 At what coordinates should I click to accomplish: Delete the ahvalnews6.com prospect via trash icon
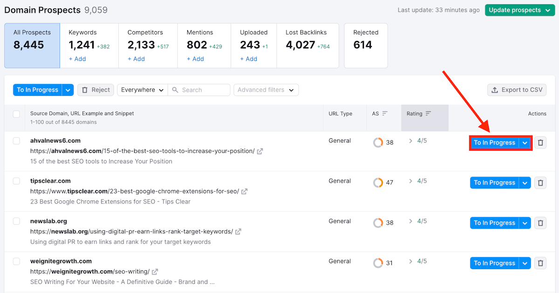[x=540, y=143]
